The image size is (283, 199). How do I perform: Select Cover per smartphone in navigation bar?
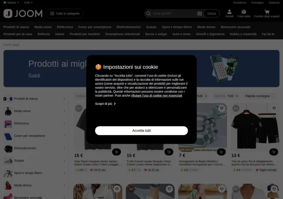click(x=95, y=27)
